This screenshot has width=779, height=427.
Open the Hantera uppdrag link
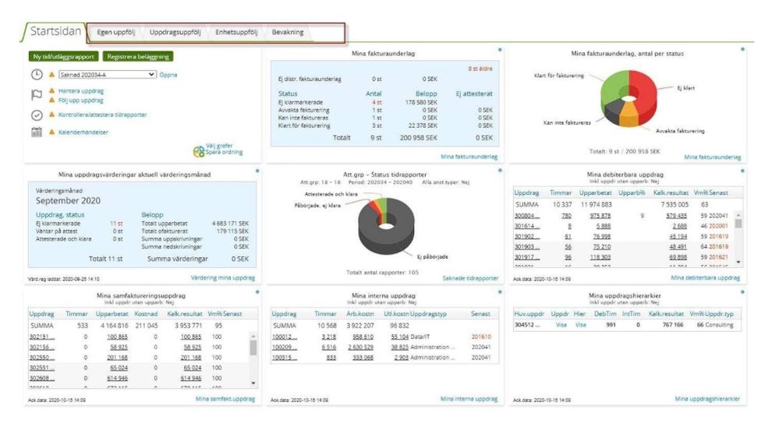point(81,91)
